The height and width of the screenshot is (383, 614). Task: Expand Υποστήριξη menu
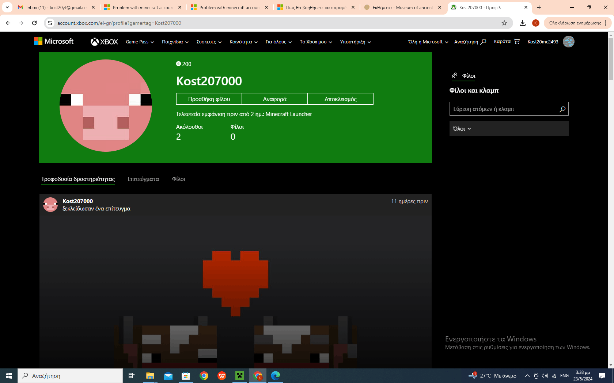355,42
